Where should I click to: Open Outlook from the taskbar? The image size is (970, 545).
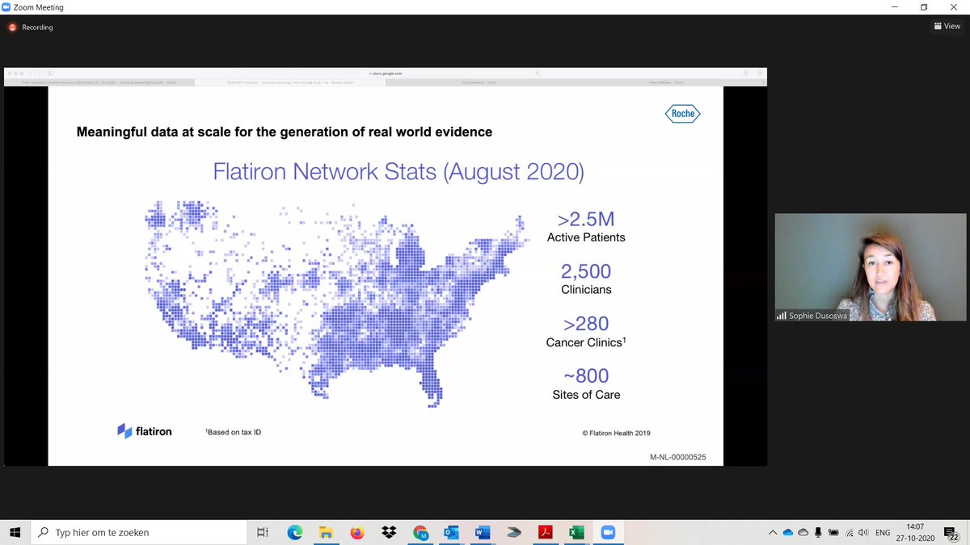[451, 533]
